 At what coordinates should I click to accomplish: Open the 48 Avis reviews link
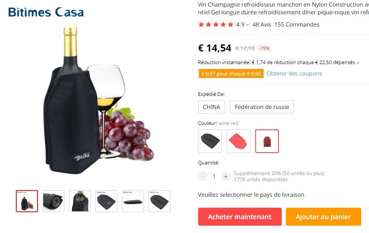[262, 24]
